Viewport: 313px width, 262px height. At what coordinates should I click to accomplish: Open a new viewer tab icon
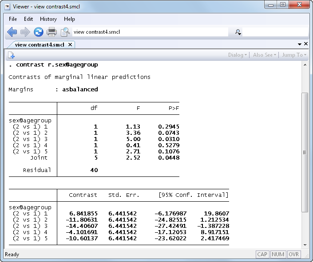(x=11, y=55)
